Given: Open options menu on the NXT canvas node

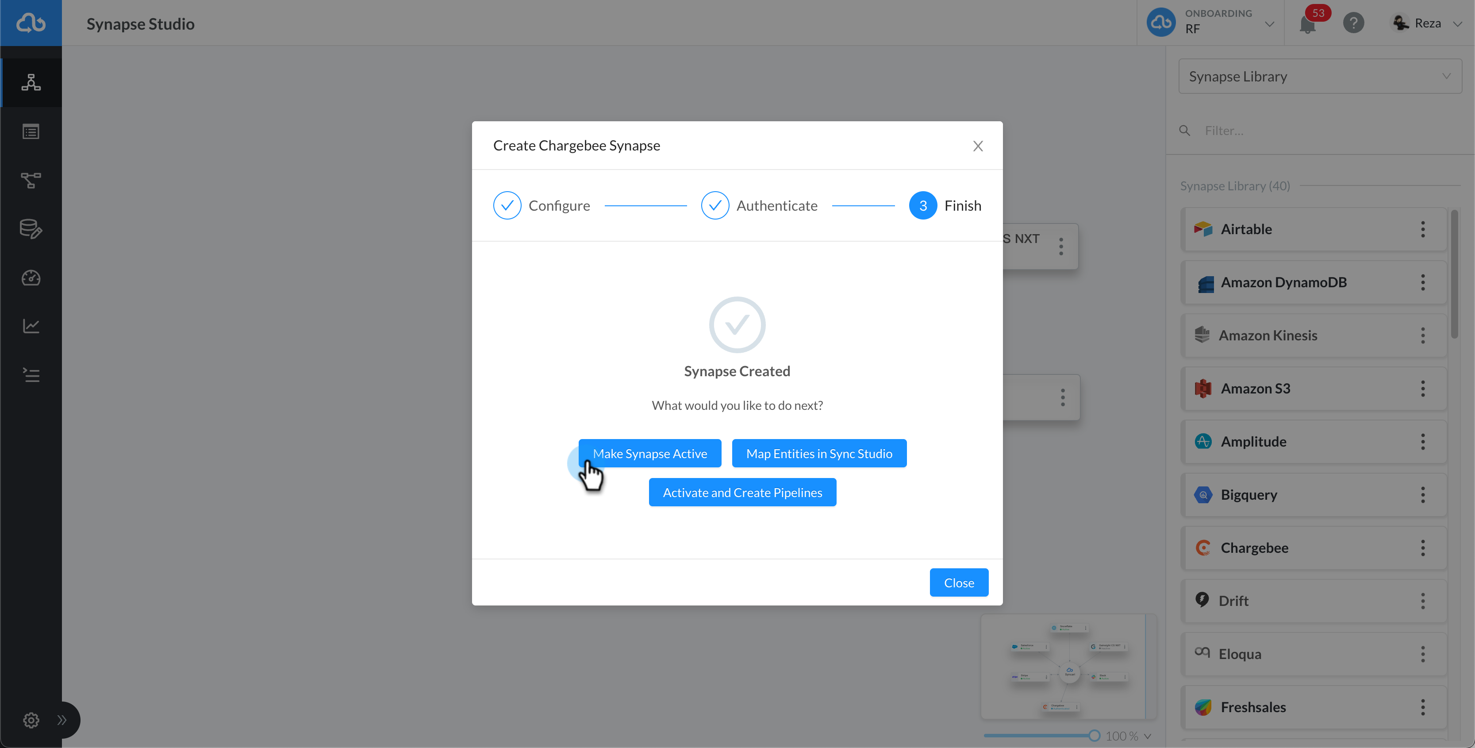Looking at the screenshot, I should (1061, 246).
